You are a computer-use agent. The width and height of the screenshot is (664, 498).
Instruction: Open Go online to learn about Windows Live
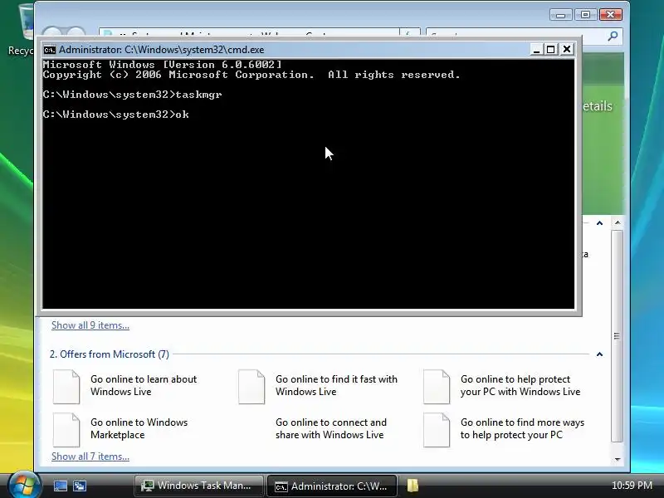(144, 385)
